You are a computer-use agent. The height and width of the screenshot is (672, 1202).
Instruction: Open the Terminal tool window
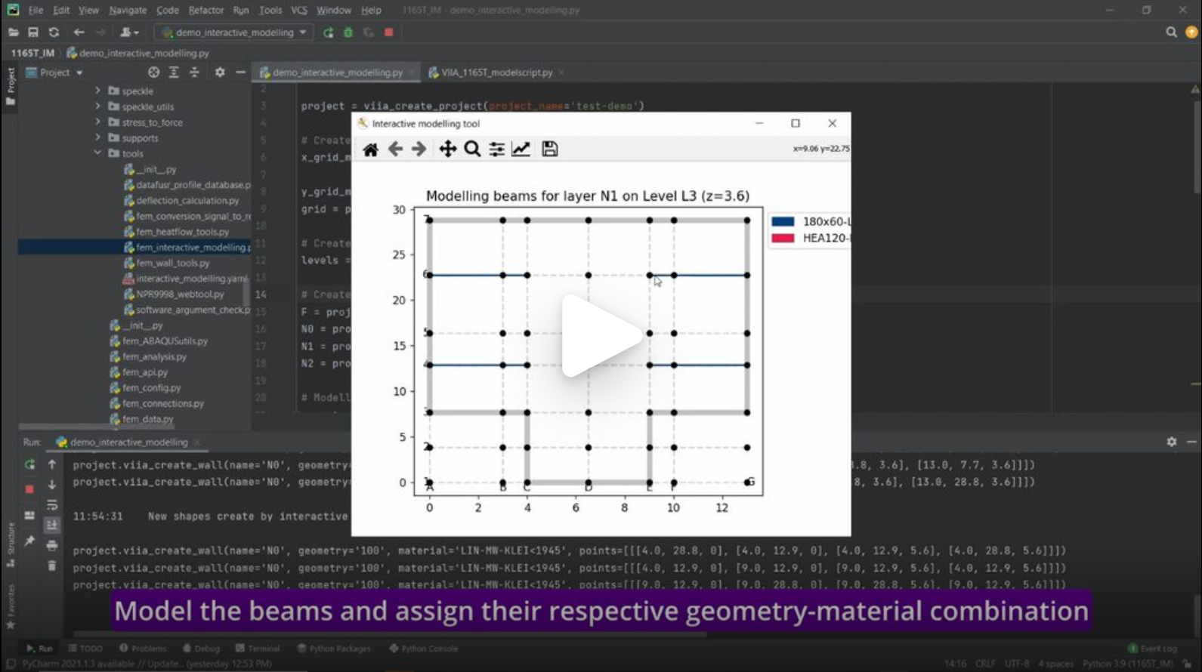[258, 649]
